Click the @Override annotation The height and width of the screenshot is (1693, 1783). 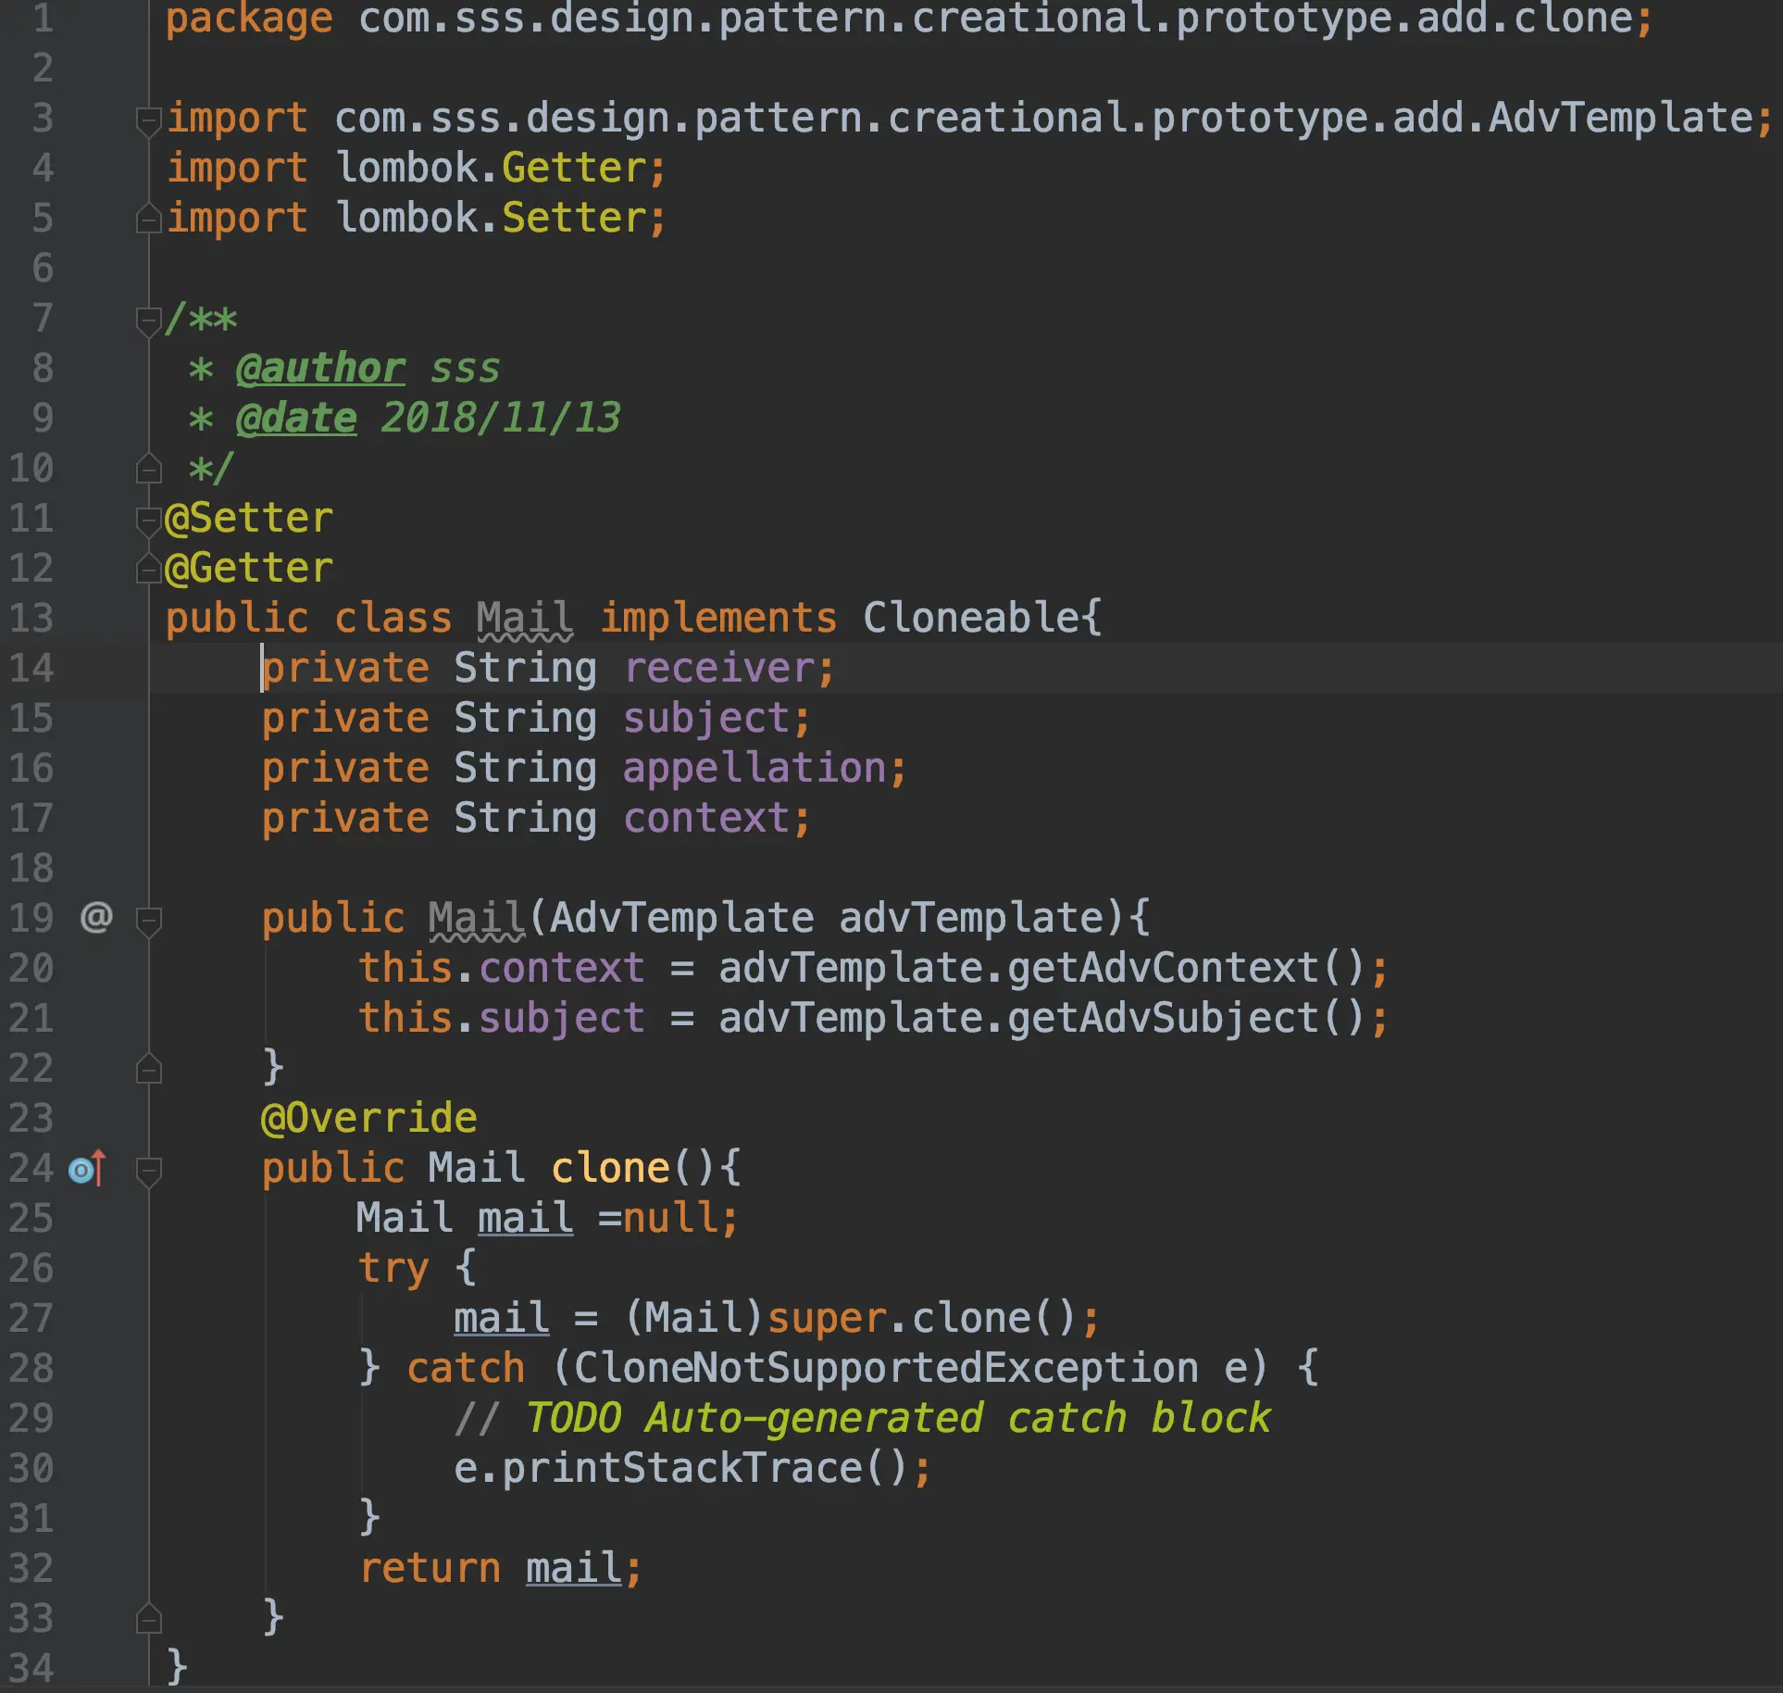pos(368,1119)
